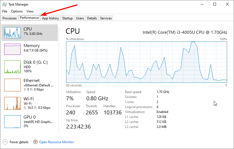Click the 103736 handles value
The image size is (234, 149).
[113, 112]
